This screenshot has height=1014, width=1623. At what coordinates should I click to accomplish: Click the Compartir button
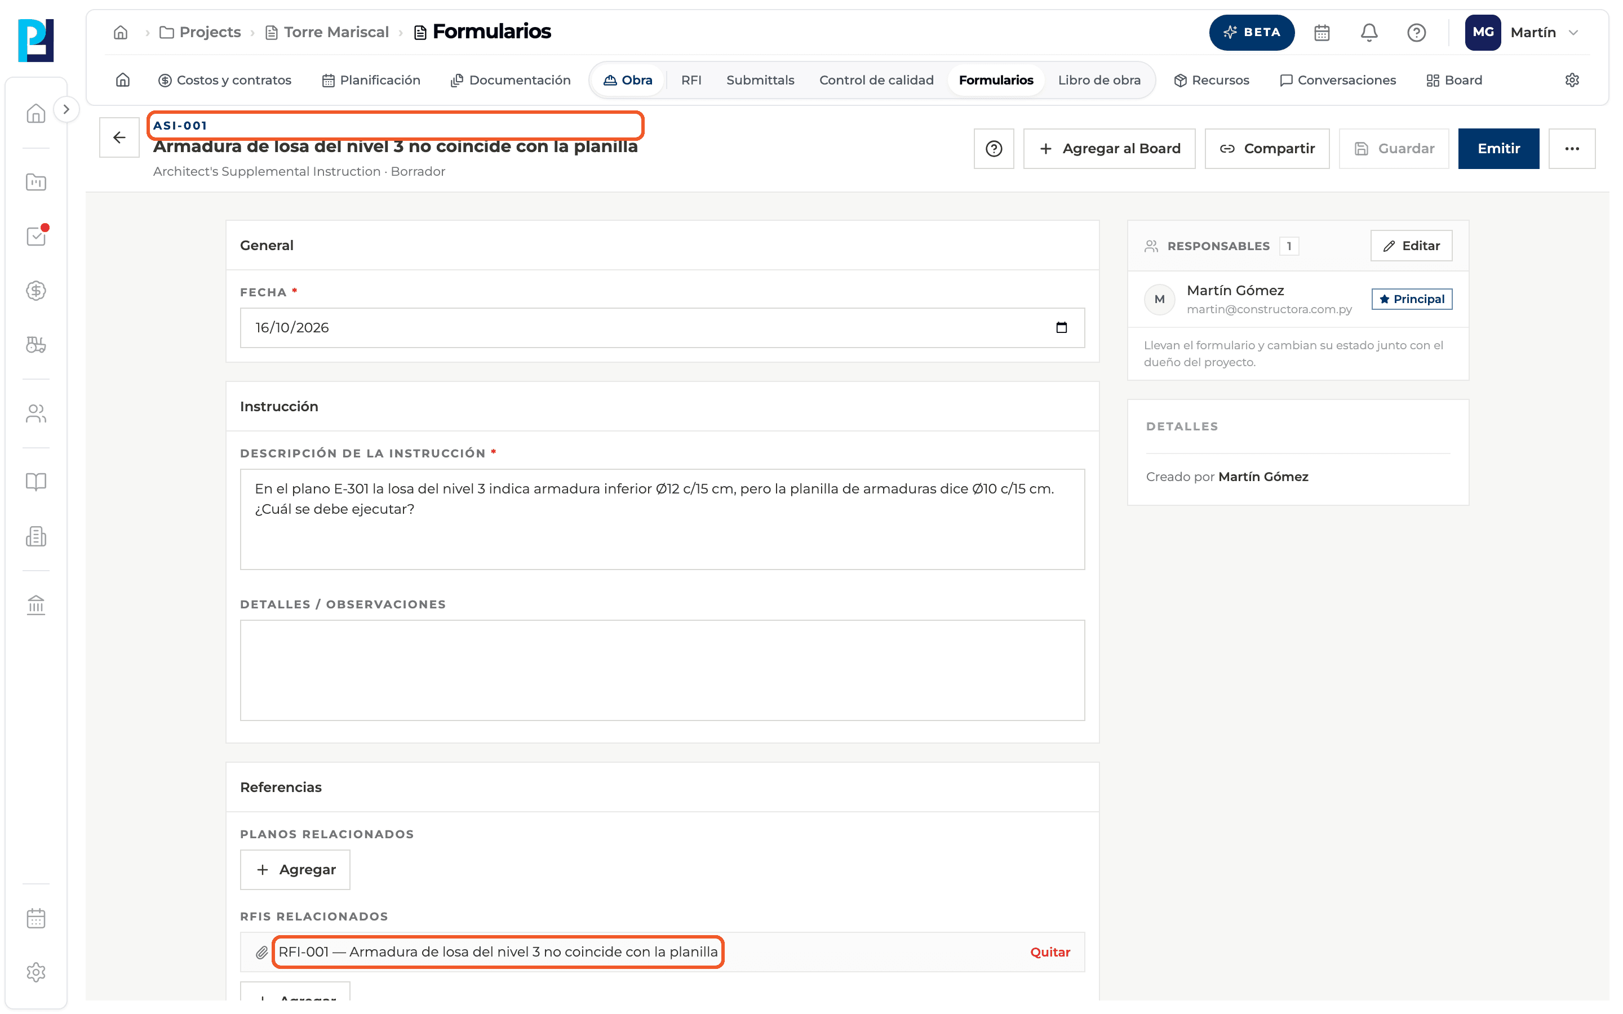[x=1266, y=148]
